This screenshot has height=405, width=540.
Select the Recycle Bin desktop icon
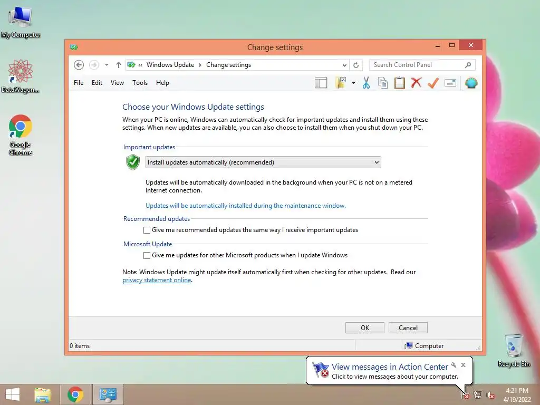[x=514, y=350]
